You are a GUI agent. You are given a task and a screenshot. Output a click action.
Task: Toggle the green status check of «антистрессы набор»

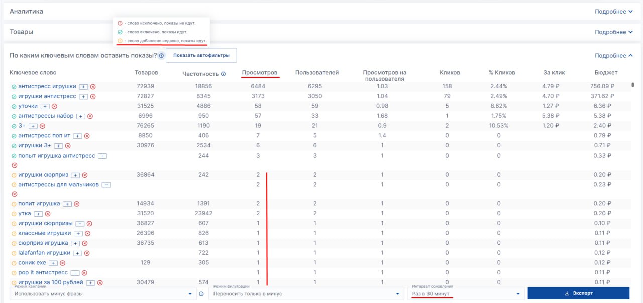[14, 116]
